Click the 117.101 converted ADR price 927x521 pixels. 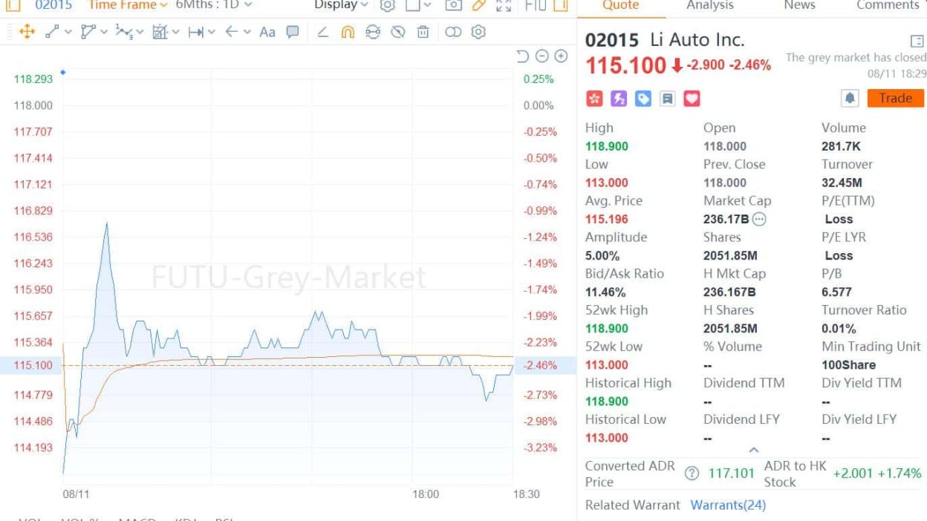coord(732,474)
